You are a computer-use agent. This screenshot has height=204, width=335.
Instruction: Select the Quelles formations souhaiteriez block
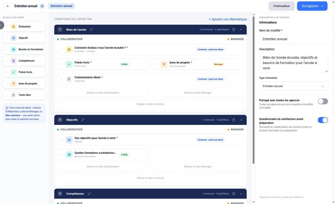point(103,155)
